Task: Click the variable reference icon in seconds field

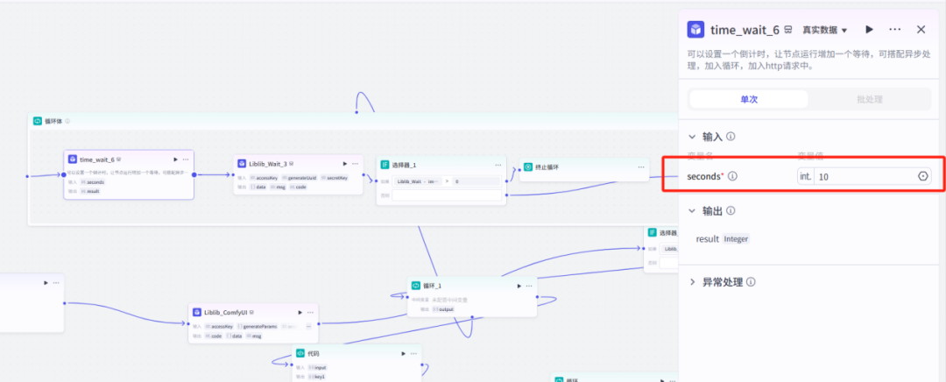Action: [922, 176]
